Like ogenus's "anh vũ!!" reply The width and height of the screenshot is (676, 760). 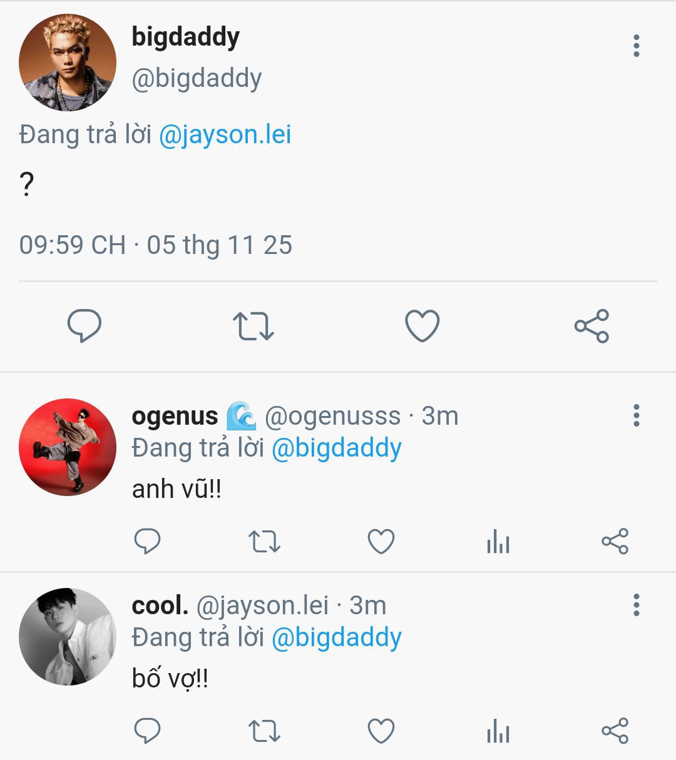381,542
